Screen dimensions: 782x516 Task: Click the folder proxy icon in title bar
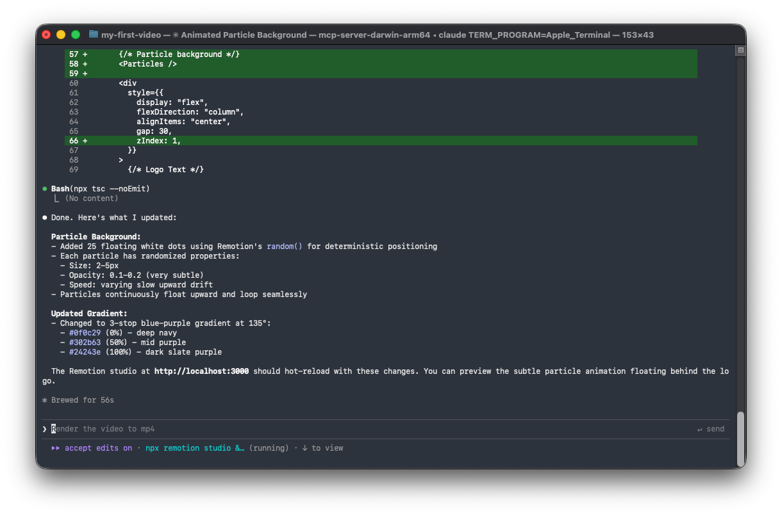[94, 35]
